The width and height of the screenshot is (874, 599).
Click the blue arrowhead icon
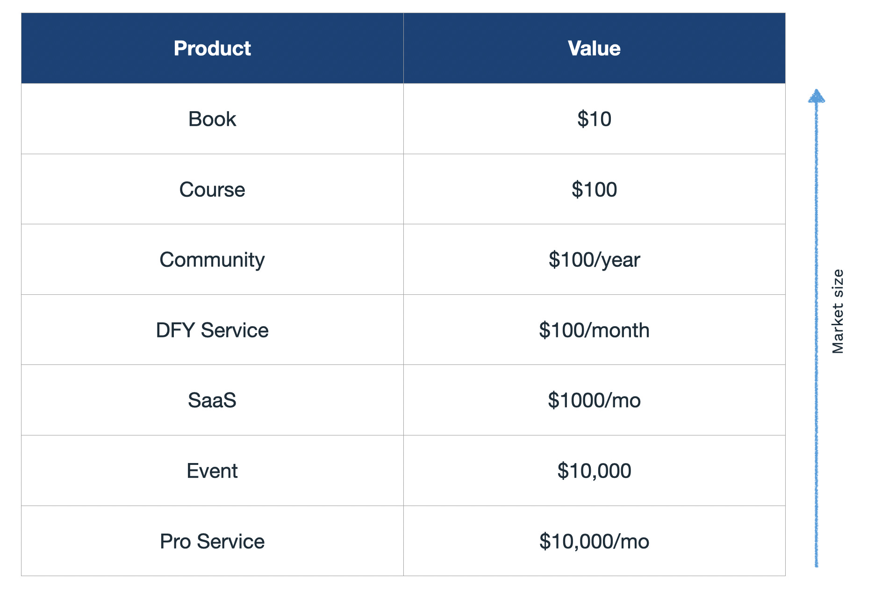[817, 96]
